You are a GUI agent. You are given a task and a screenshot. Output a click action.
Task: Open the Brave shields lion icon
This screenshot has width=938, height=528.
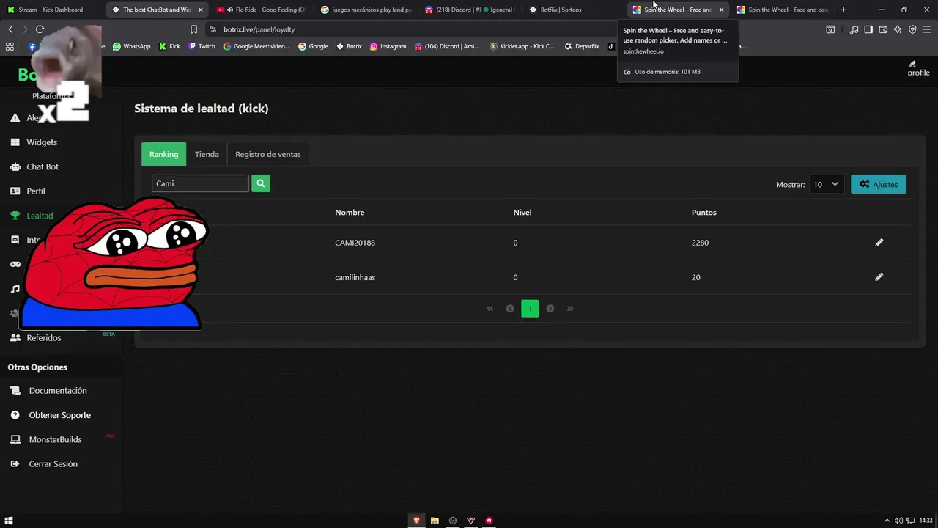(912, 29)
